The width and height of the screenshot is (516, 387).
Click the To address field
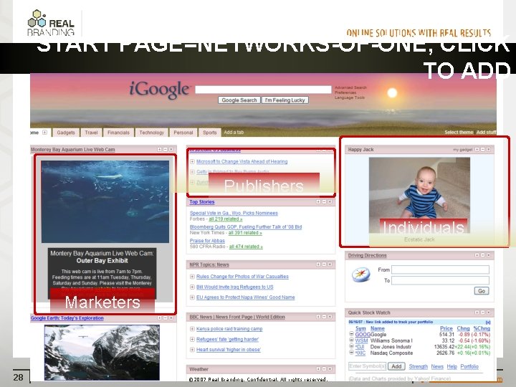click(x=440, y=280)
